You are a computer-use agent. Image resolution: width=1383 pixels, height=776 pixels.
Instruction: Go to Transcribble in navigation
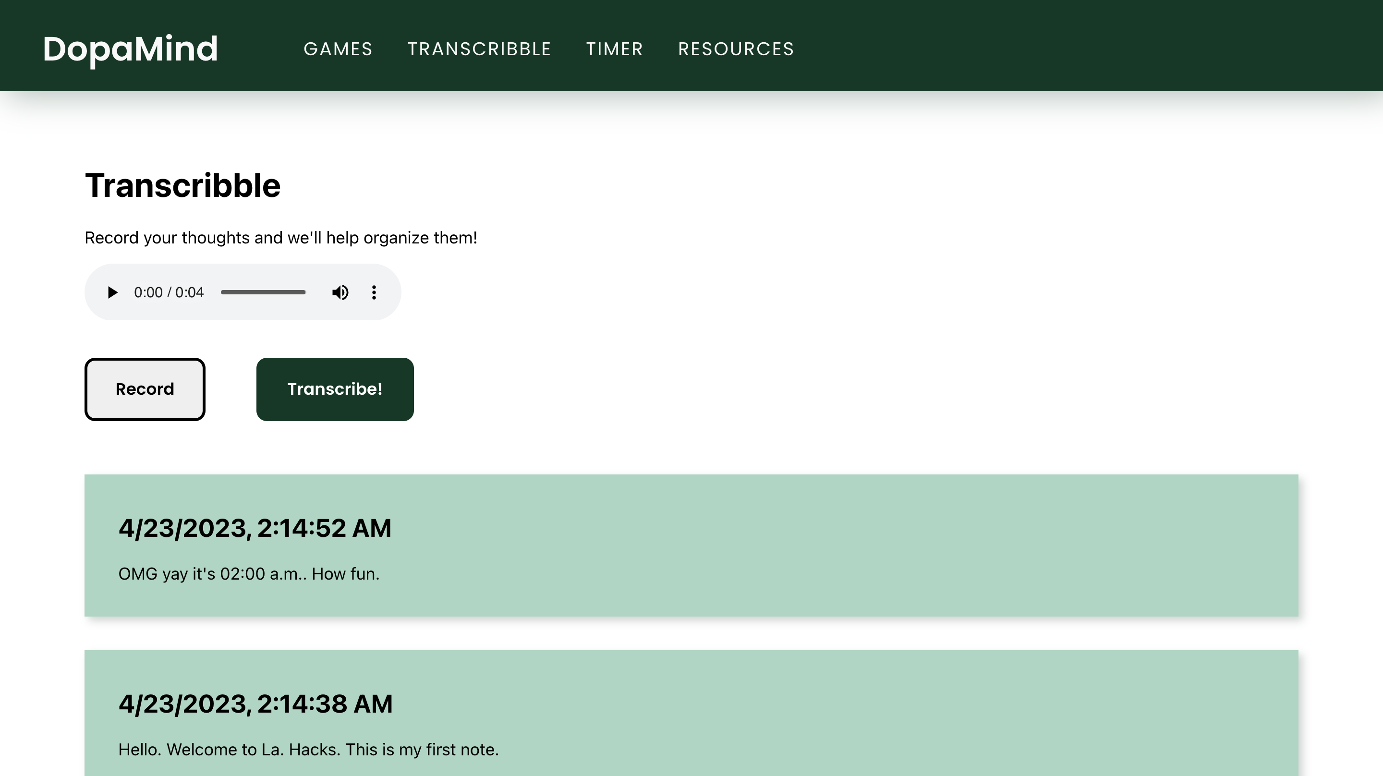pos(479,49)
